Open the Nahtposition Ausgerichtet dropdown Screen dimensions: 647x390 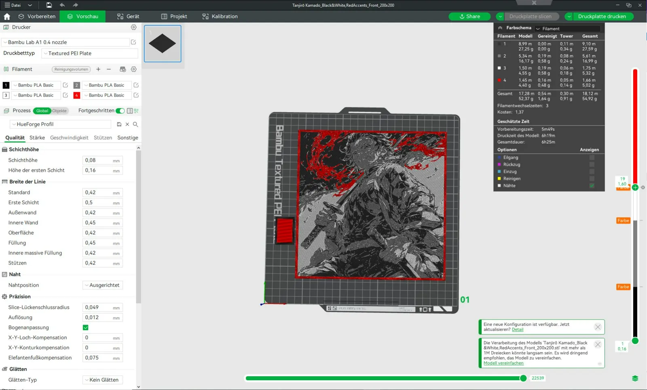tap(103, 285)
